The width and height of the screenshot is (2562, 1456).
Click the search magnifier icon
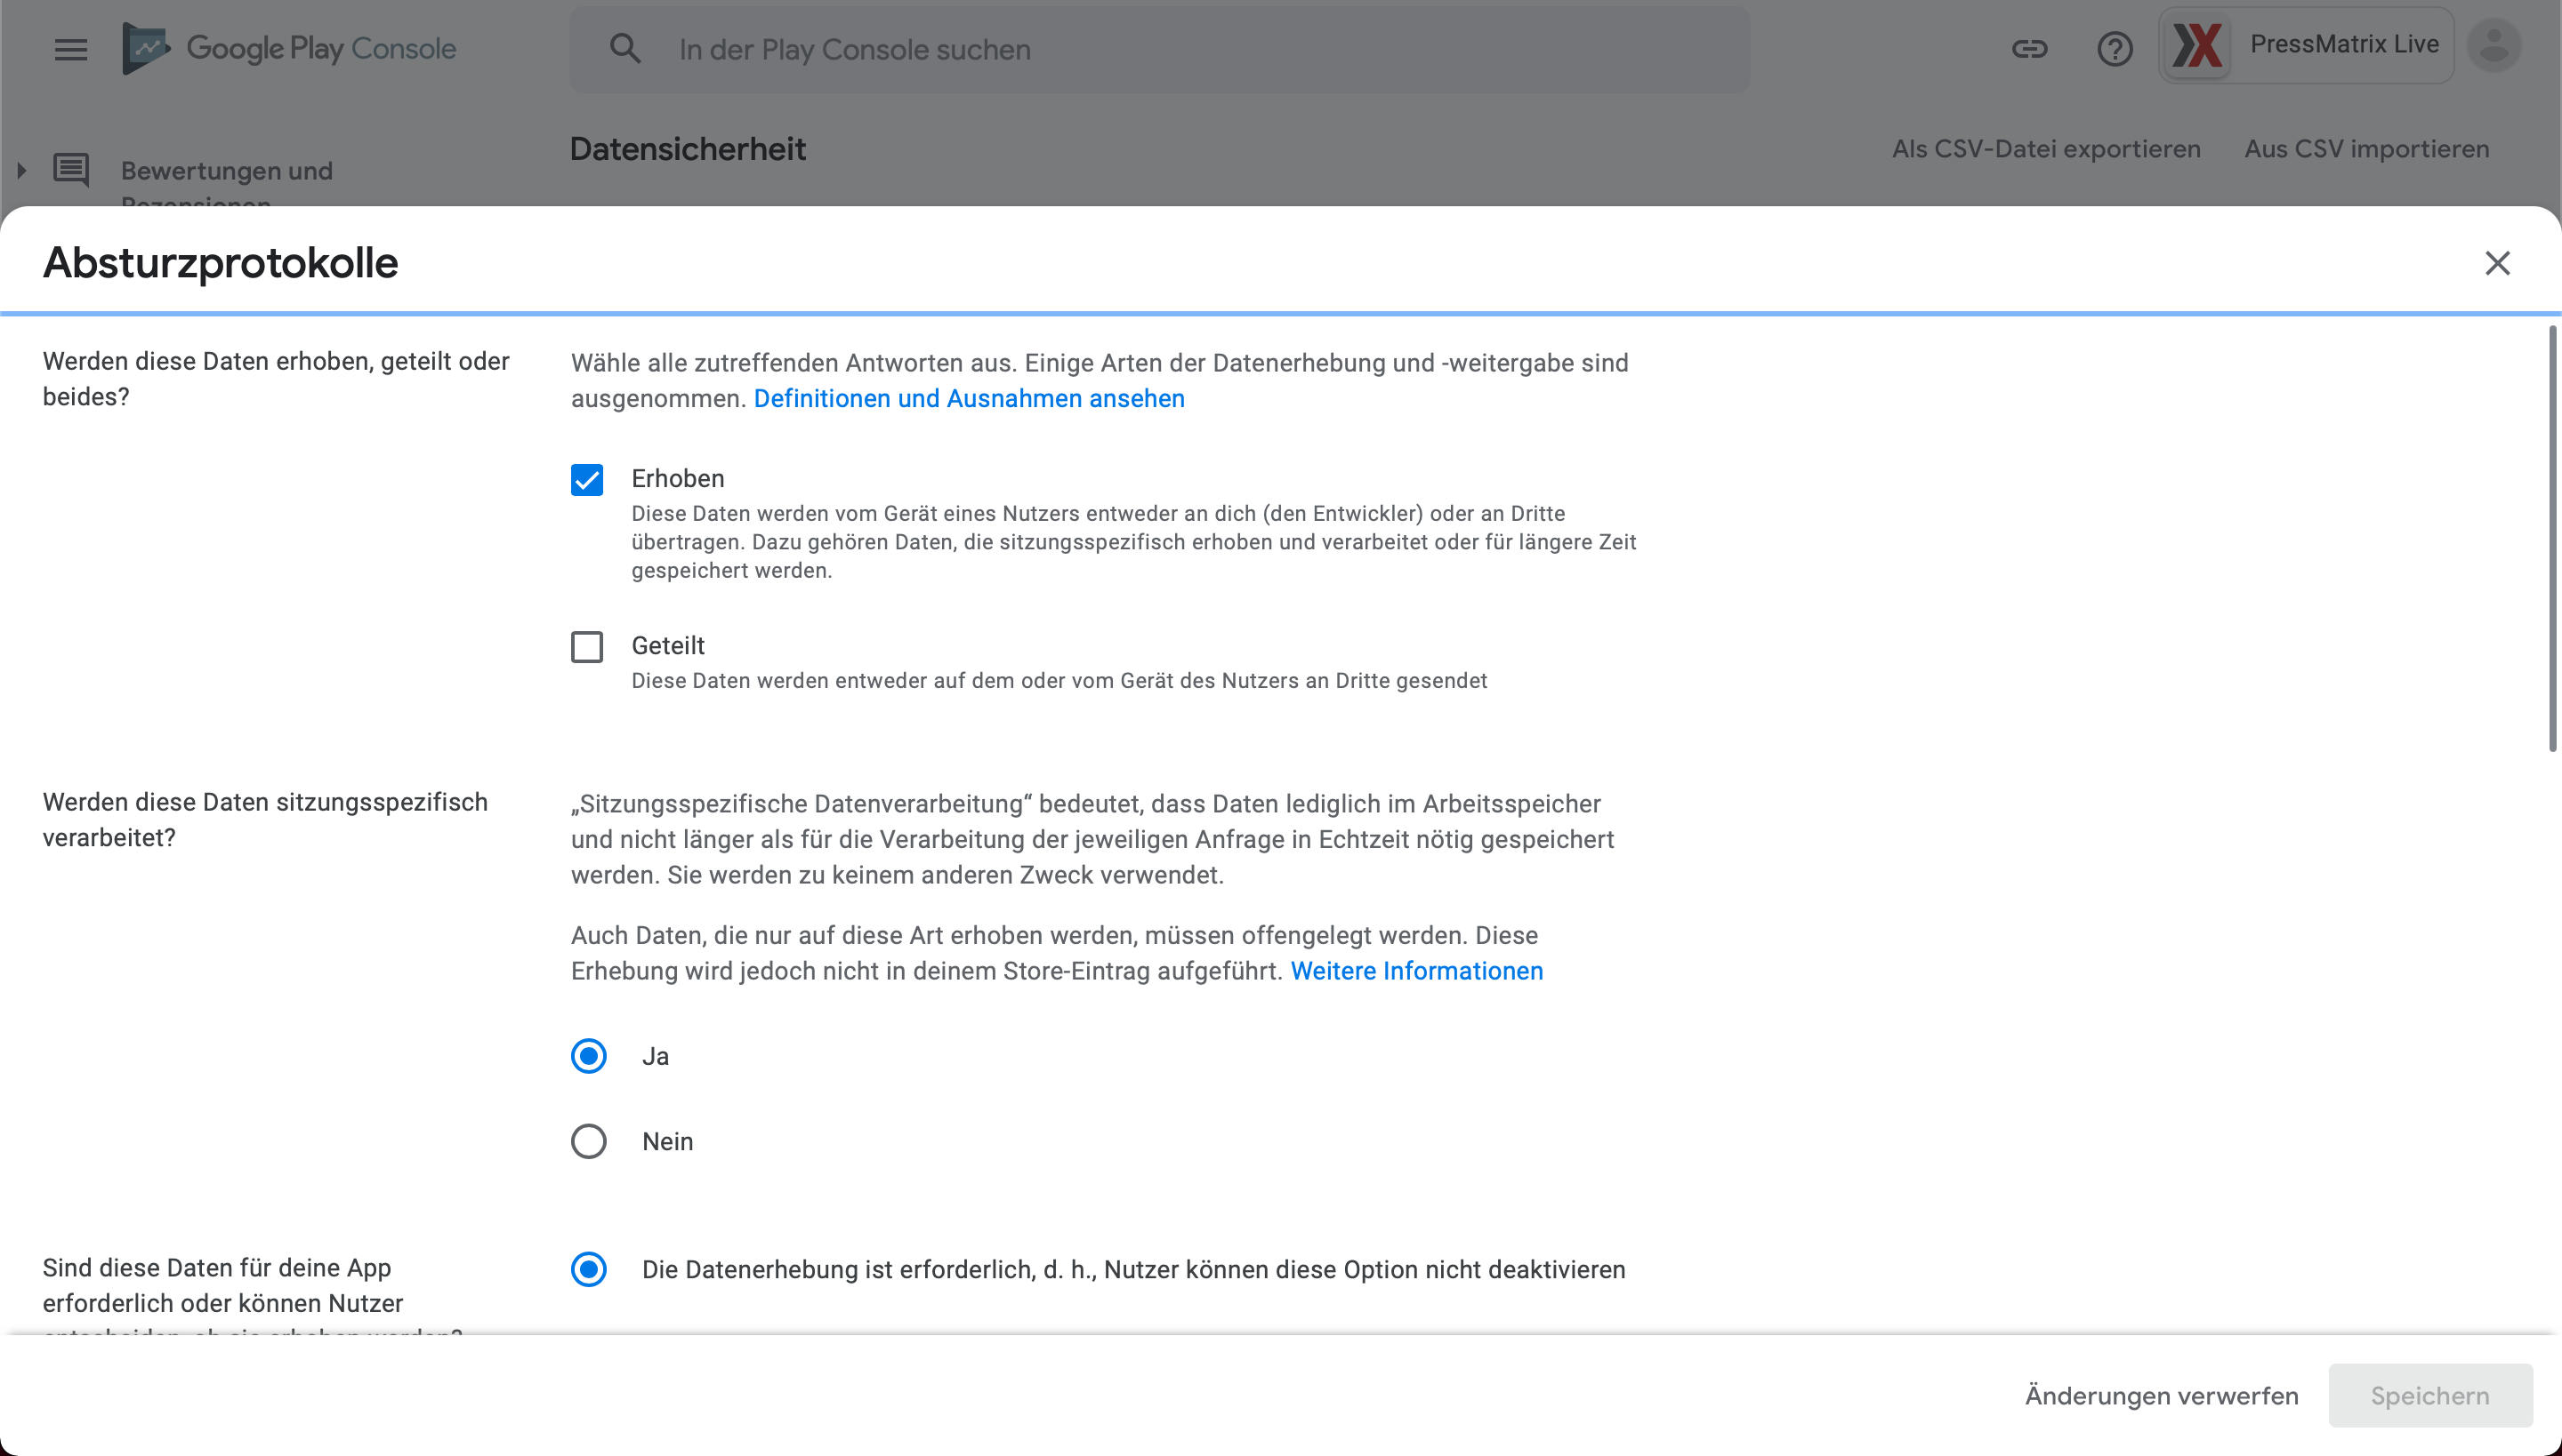pos(625,48)
